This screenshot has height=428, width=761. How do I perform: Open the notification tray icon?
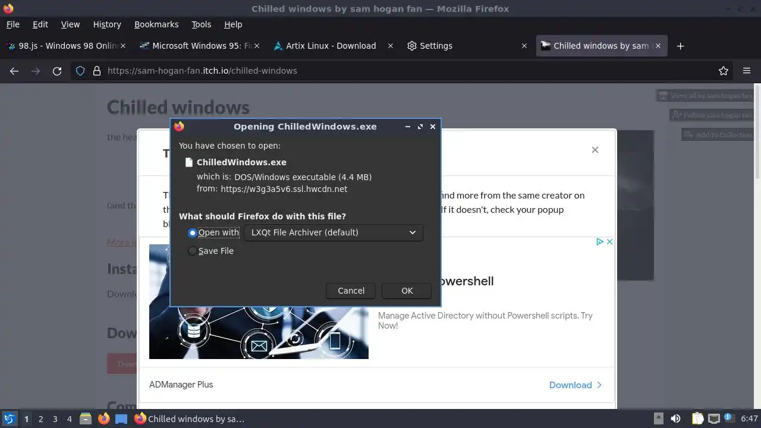pos(729,418)
